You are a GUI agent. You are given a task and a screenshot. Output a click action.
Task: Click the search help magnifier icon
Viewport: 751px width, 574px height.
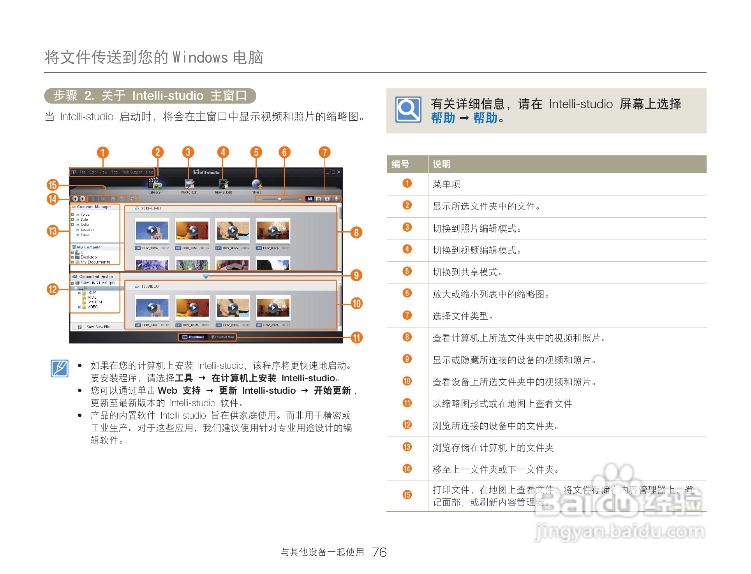(x=408, y=109)
